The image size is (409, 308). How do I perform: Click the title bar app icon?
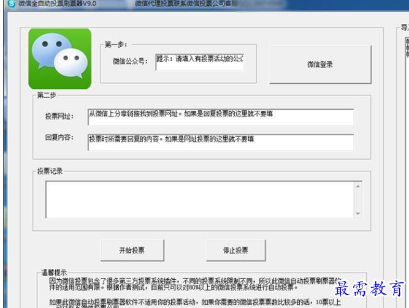[11, 4]
